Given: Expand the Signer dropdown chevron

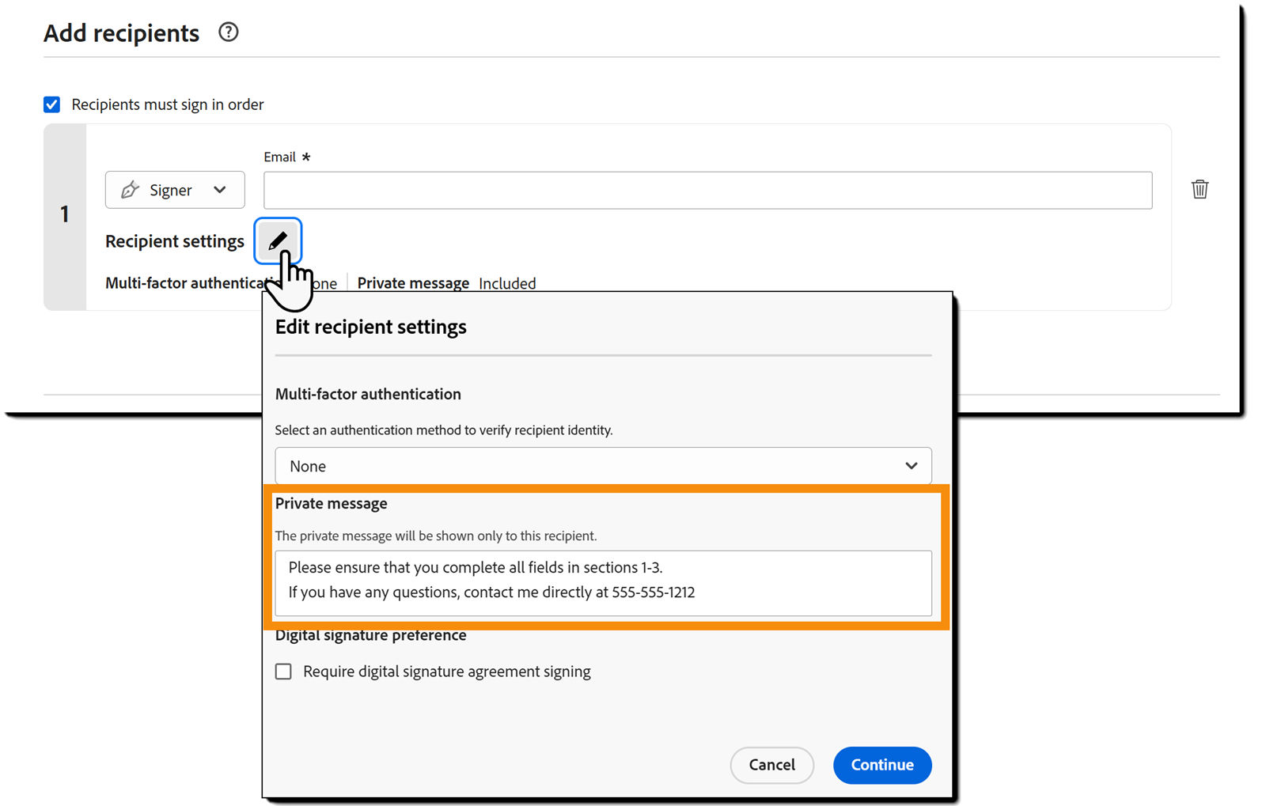Looking at the screenshot, I should tap(219, 190).
